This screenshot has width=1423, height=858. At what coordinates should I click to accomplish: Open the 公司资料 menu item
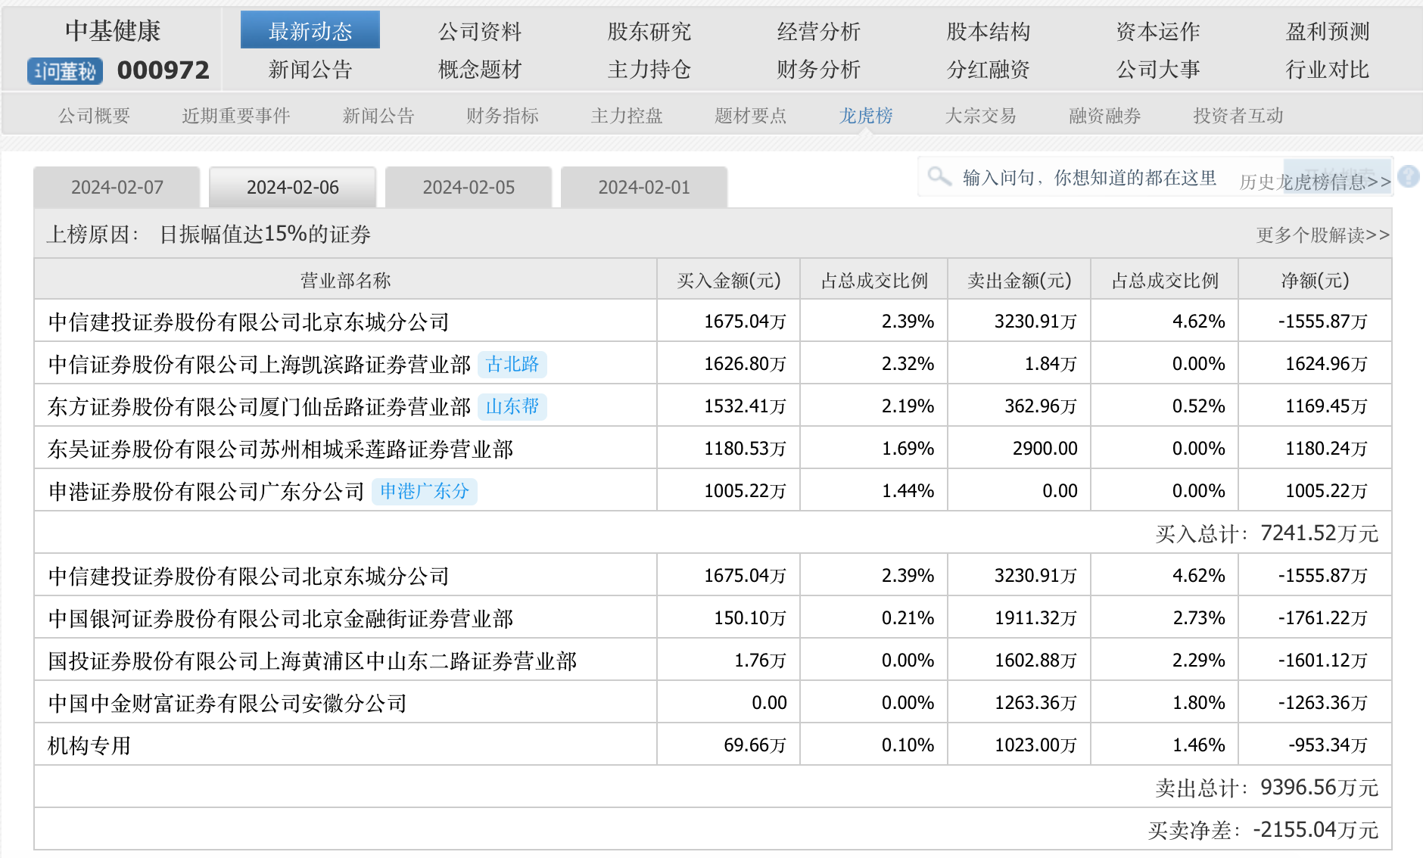pos(480,32)
